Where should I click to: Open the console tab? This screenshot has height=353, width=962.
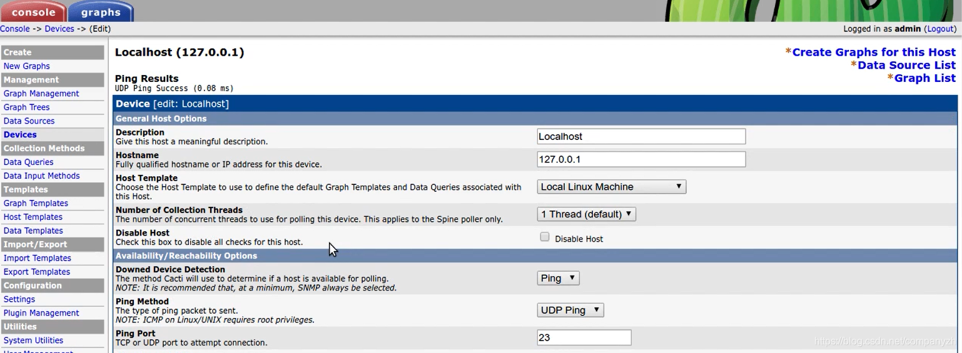tap(33, 12)
